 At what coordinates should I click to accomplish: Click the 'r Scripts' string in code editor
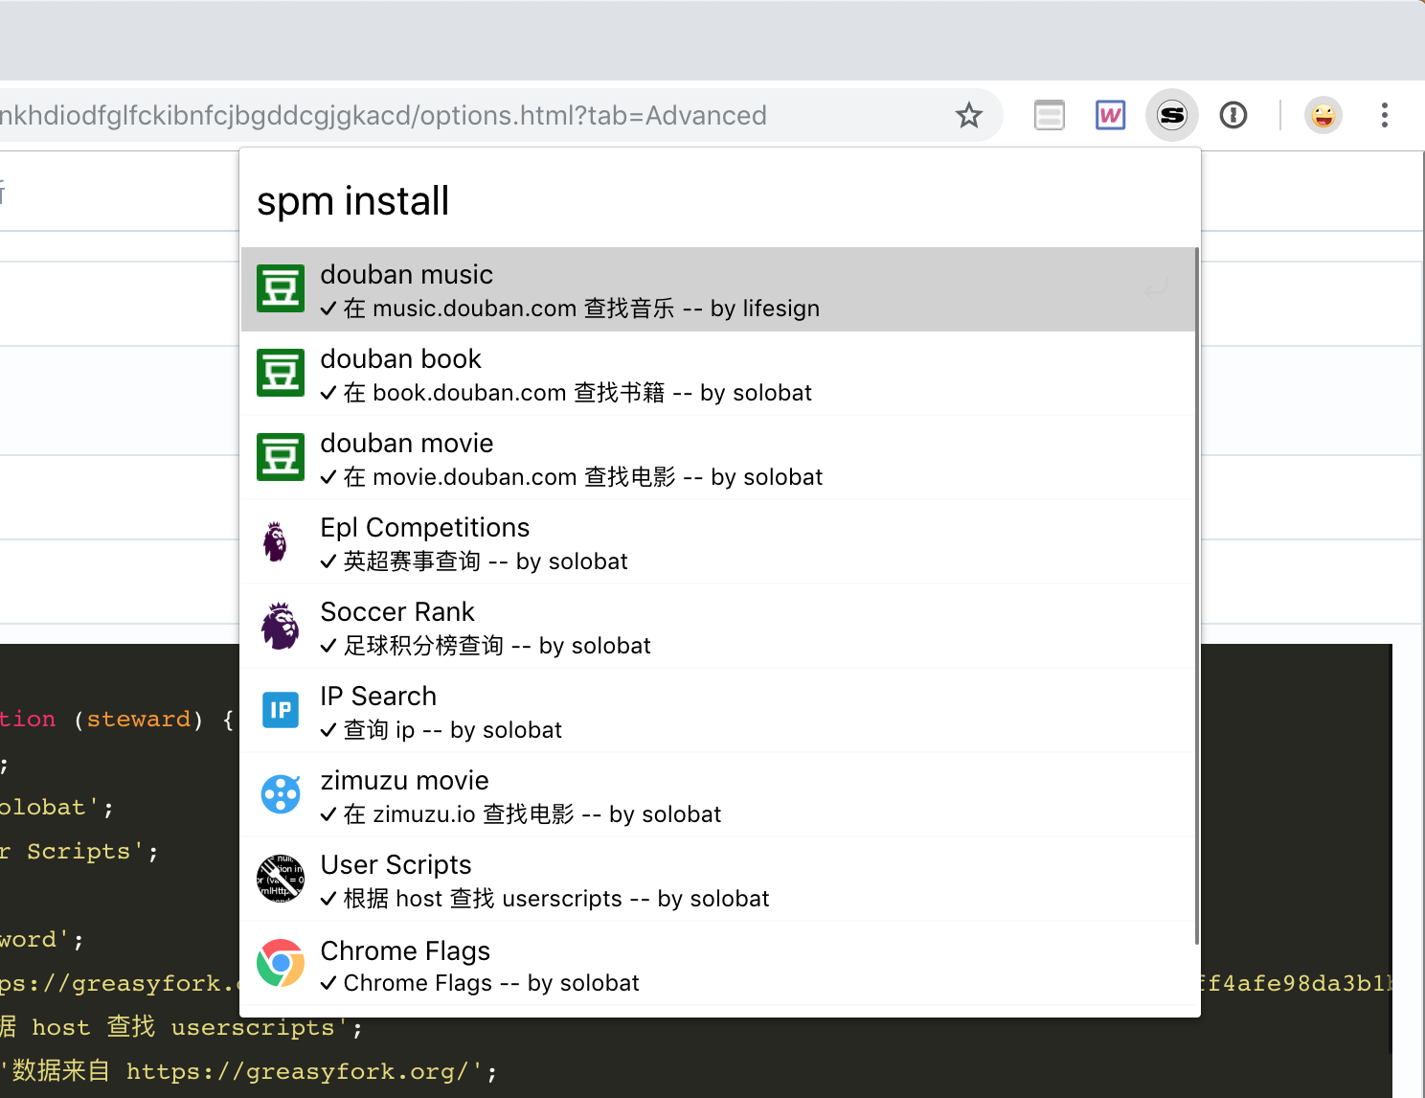point(65,851)
